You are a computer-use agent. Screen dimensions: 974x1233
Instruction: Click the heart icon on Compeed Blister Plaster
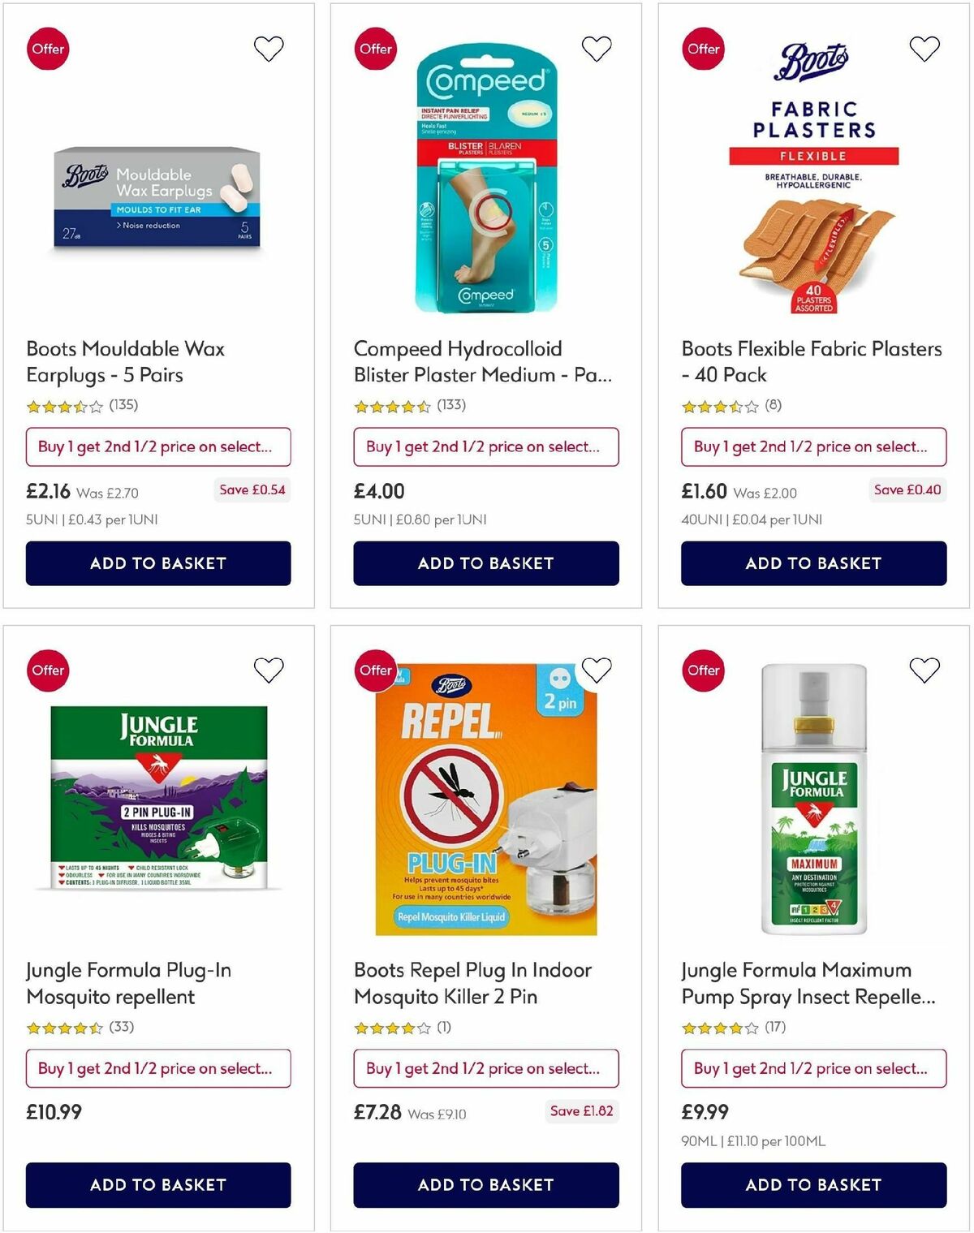597,48
